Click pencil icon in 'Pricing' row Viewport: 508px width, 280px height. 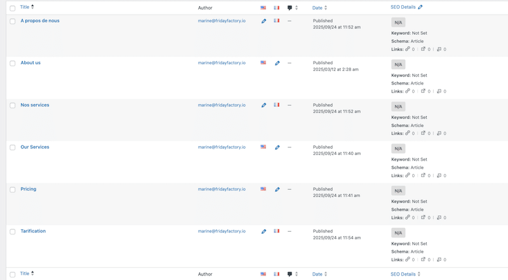[x=277, y=189]
